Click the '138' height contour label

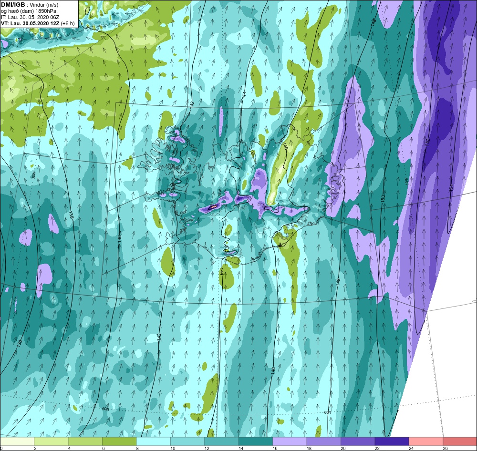point(72,215)
